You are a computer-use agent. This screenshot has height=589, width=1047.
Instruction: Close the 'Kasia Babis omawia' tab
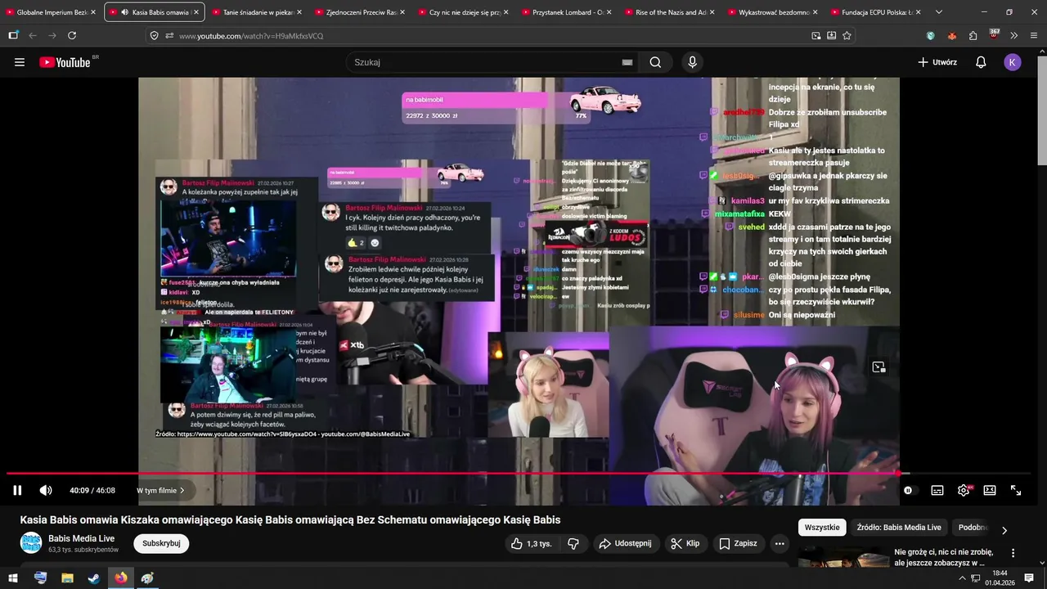pyautogui.click(x=196, y=12)
